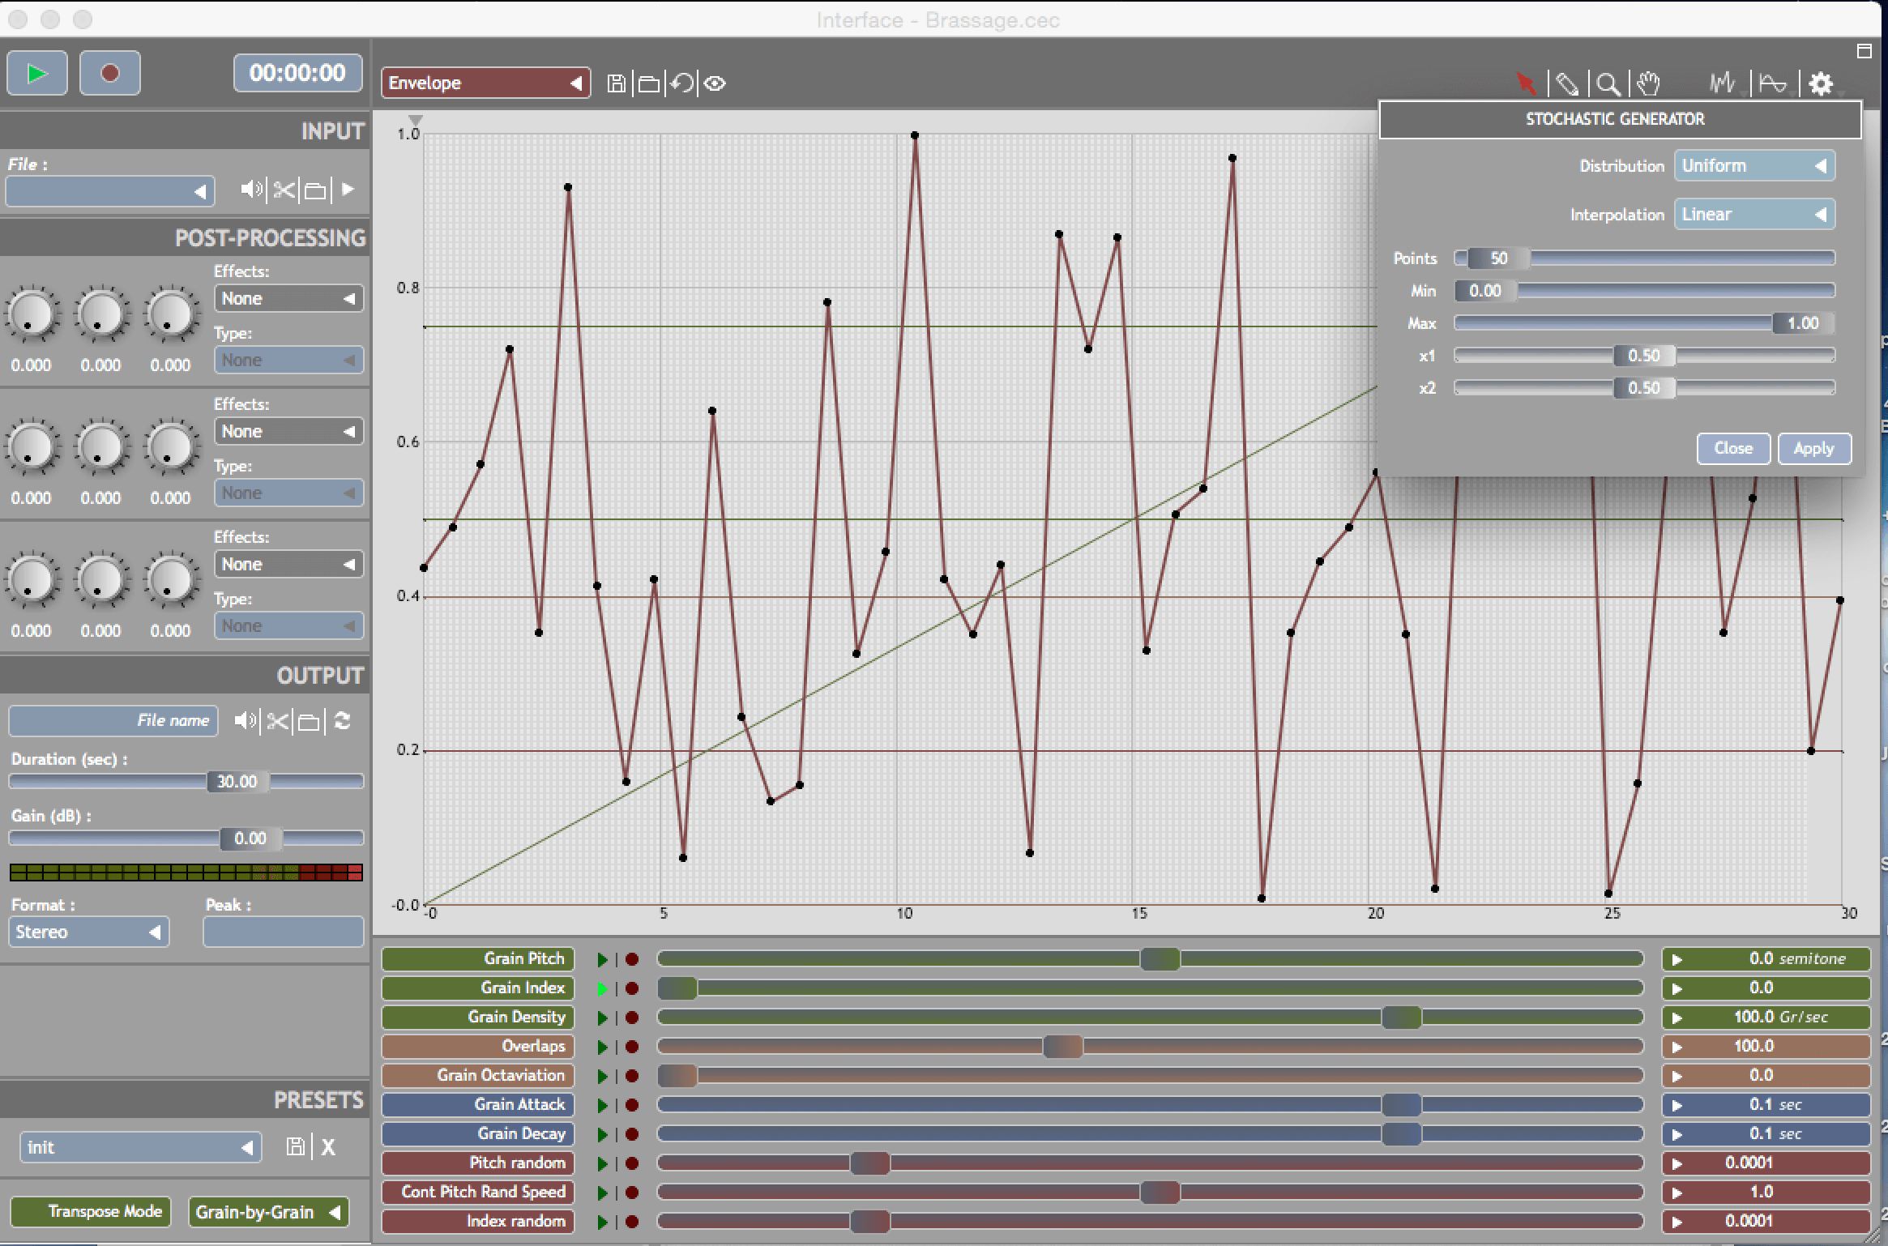This screenshot has height=1246, width=1888.
Task: Open the Interpolation dropdown in Stochastic Generator
Action: click(1756, 213)
